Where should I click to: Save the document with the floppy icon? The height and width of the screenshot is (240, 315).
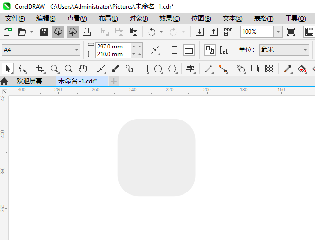coord(44,32)
